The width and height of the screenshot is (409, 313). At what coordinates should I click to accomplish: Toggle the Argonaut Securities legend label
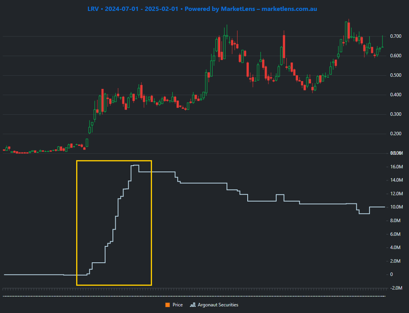point(218,305)
